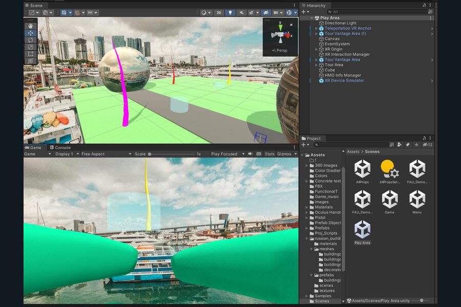Select the Rotate tool in Scene view

(x=30, y=40)
